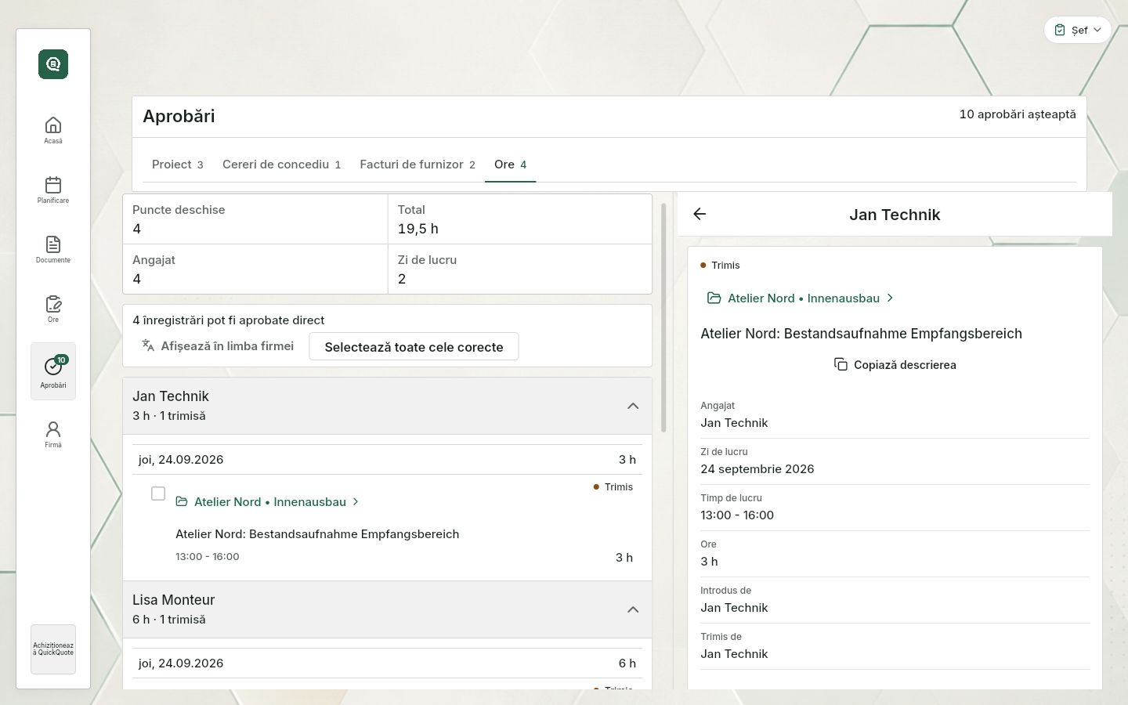Select the Ore tab
The width and height of the screenshot is (1128, 705).
click(x=510, y=164)
